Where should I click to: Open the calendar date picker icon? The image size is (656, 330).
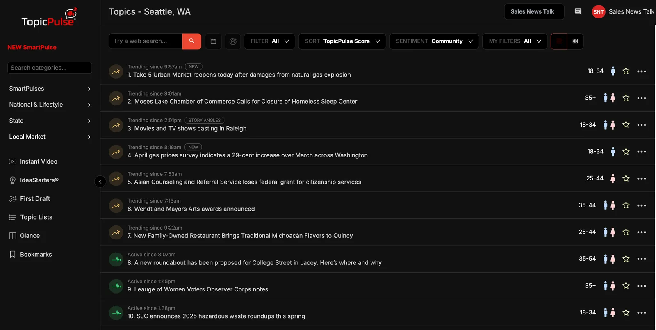213,41
